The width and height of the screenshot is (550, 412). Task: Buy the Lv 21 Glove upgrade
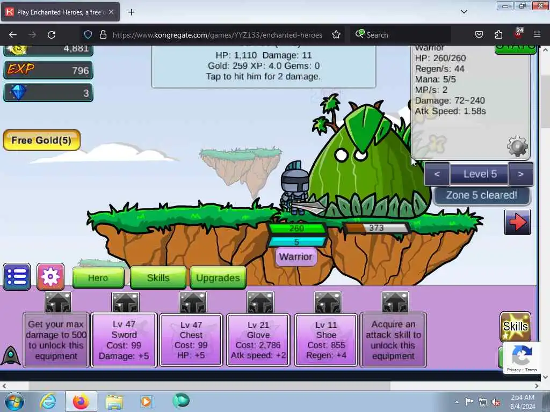(x=258, y=340)
